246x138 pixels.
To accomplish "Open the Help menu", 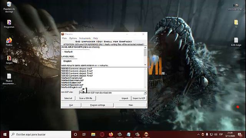I will tap(95, 38).
